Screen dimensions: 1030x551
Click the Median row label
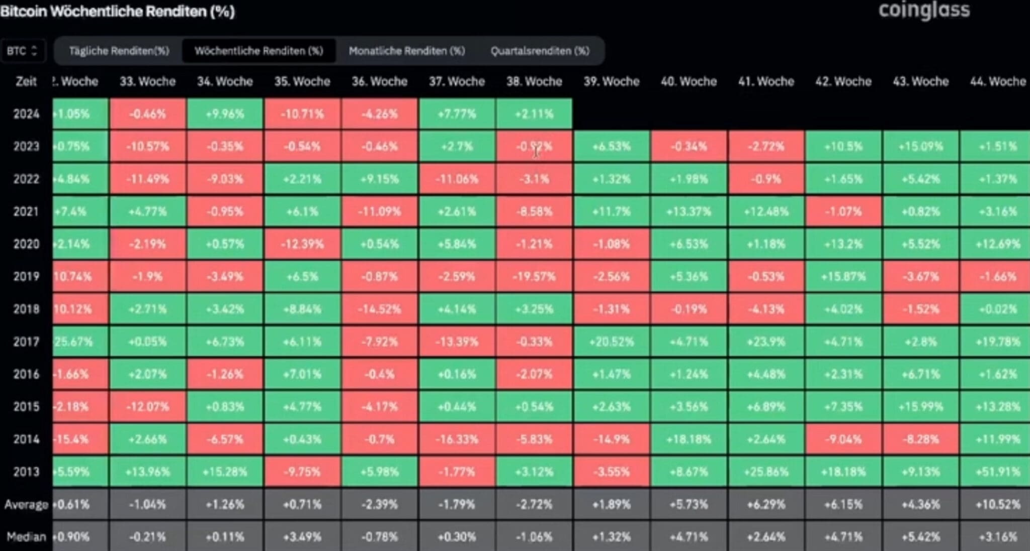coord(26,537)
